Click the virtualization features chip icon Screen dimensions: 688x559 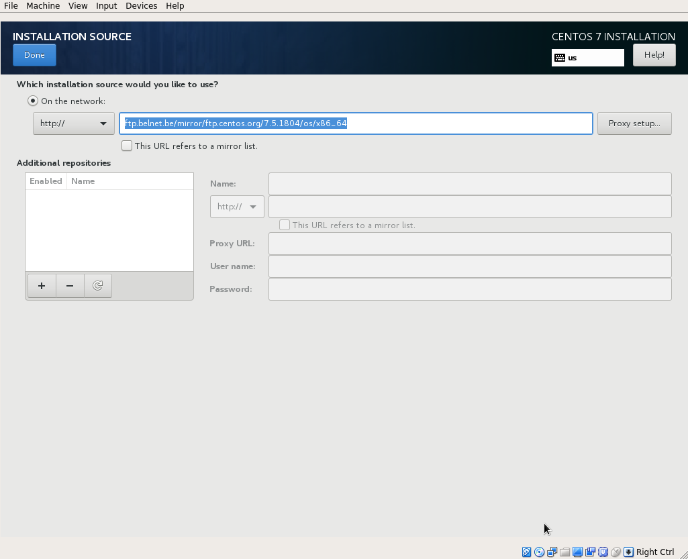click(603, 552)
